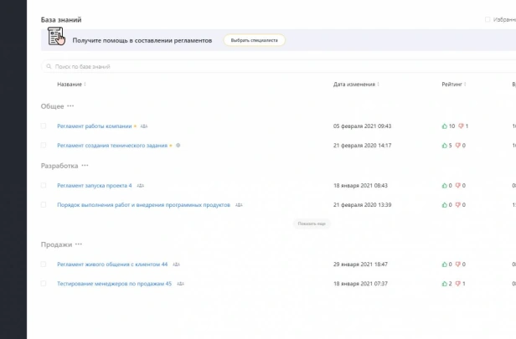Tick checkbox for Порядок выполнения работ и внедрения
Screen dimensions: 516x339
coord(44,204)
